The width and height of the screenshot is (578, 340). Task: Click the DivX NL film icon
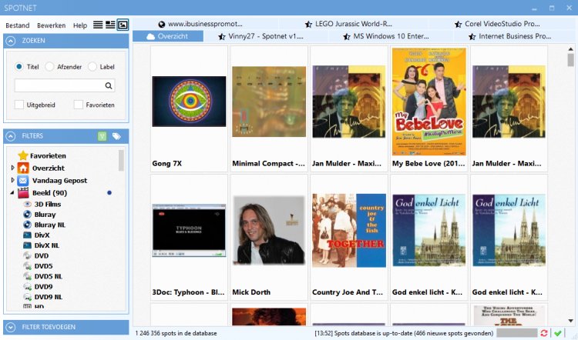coord(27,245)
